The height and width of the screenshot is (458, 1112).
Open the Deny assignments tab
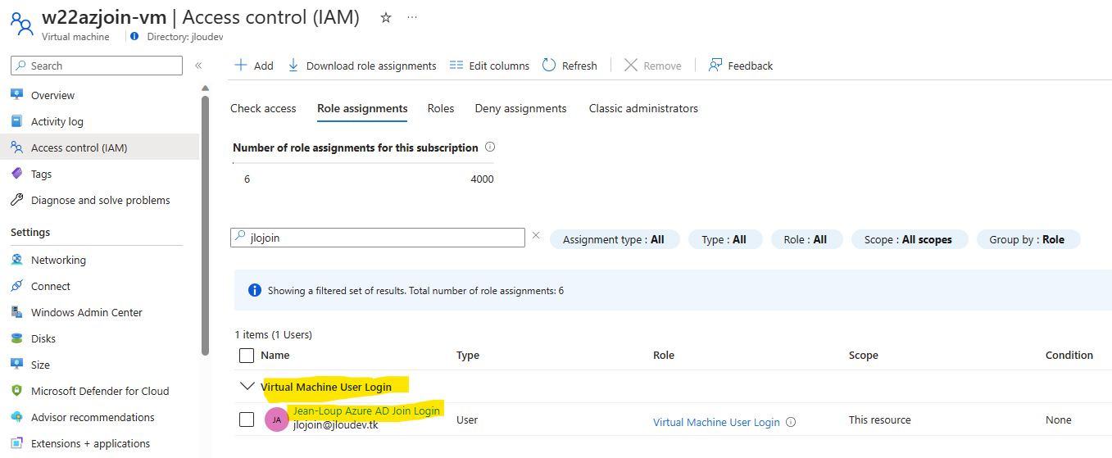(521, 108)
